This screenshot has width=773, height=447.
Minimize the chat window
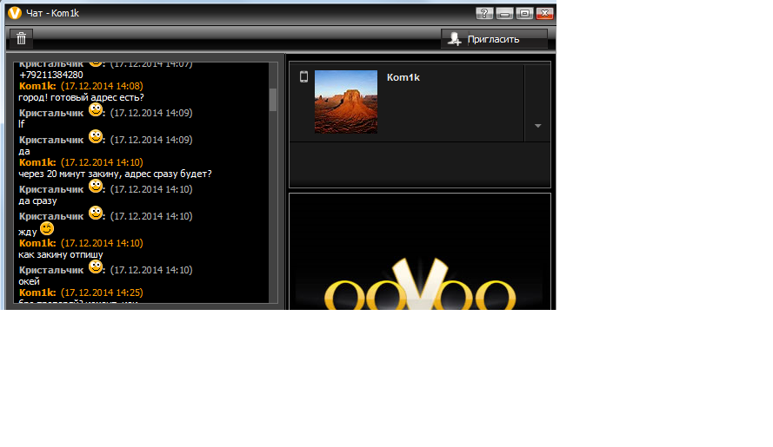point(504,13)
